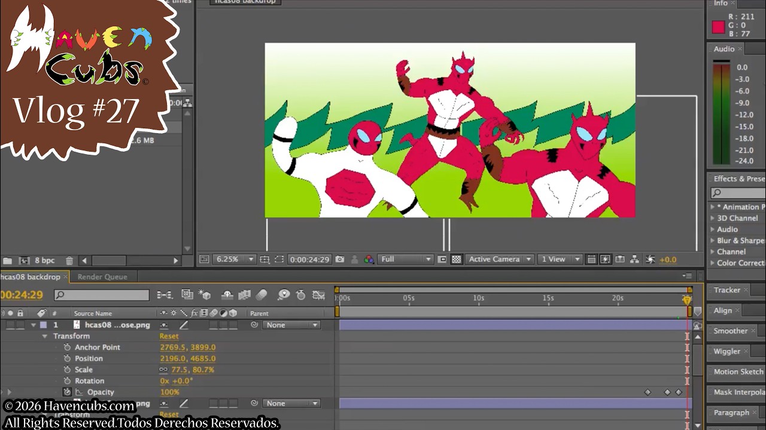Image resolution: width=766 pixels, height=430 pixels.
Task: Toggle the Transparency Grid checkerboard icon
Action: [x=457, y=259]
